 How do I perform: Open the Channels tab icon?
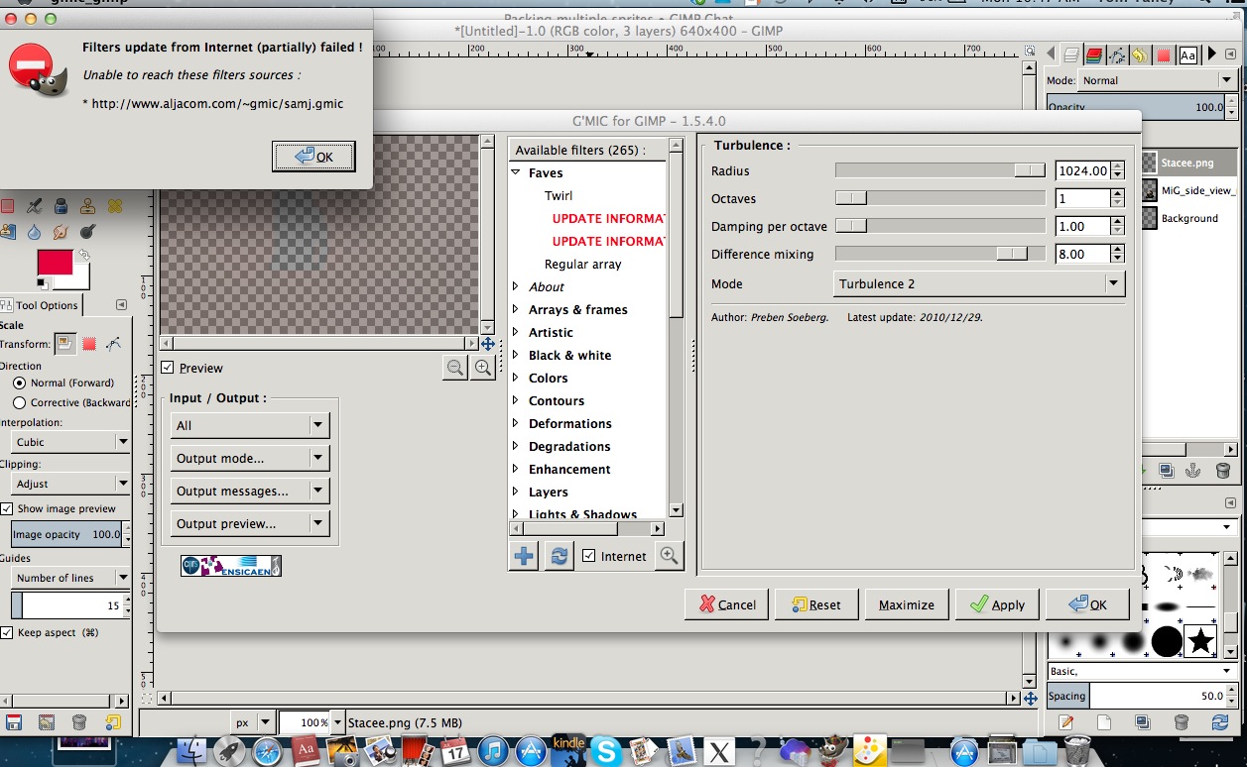tap(1094, 55)
